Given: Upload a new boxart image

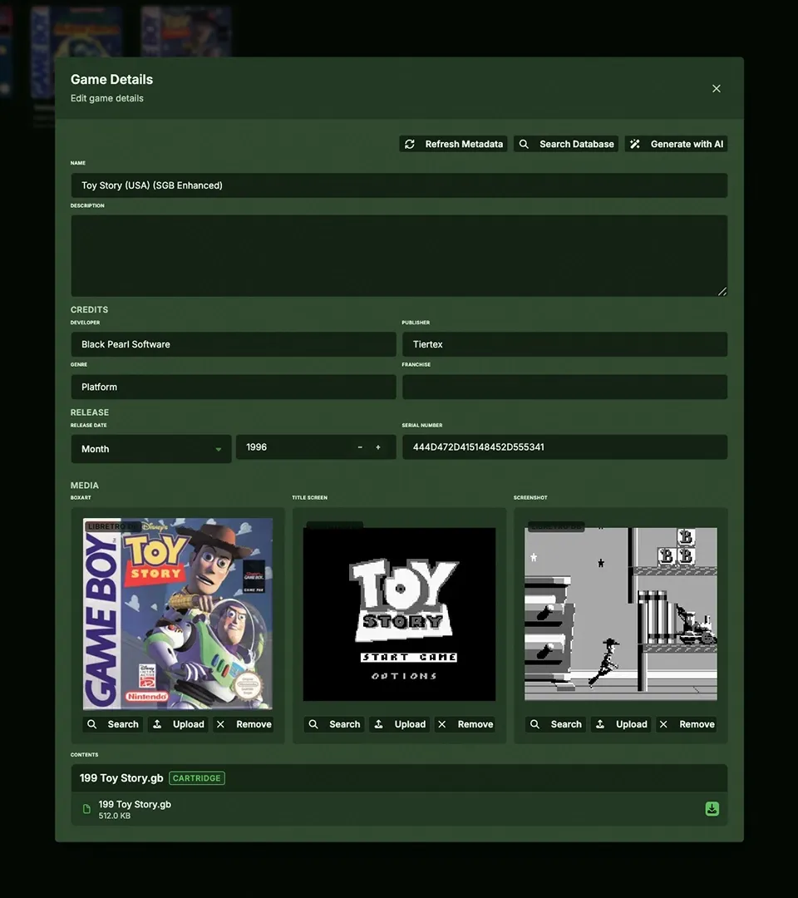Looking at the screenshot, I should (x=178, y=724).
